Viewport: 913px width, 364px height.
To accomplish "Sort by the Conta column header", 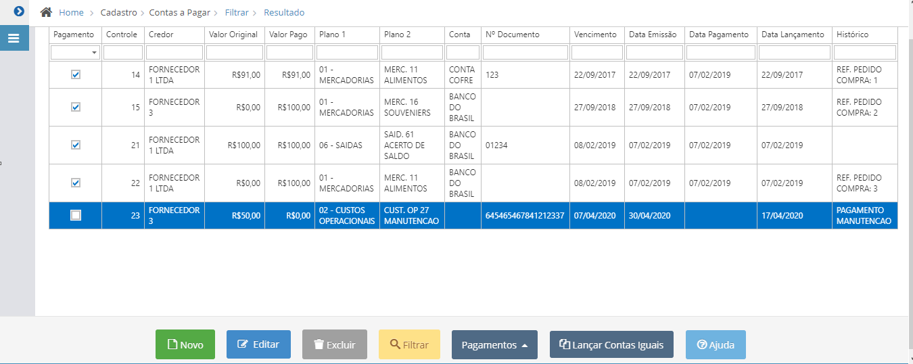I will click(463, 35).
